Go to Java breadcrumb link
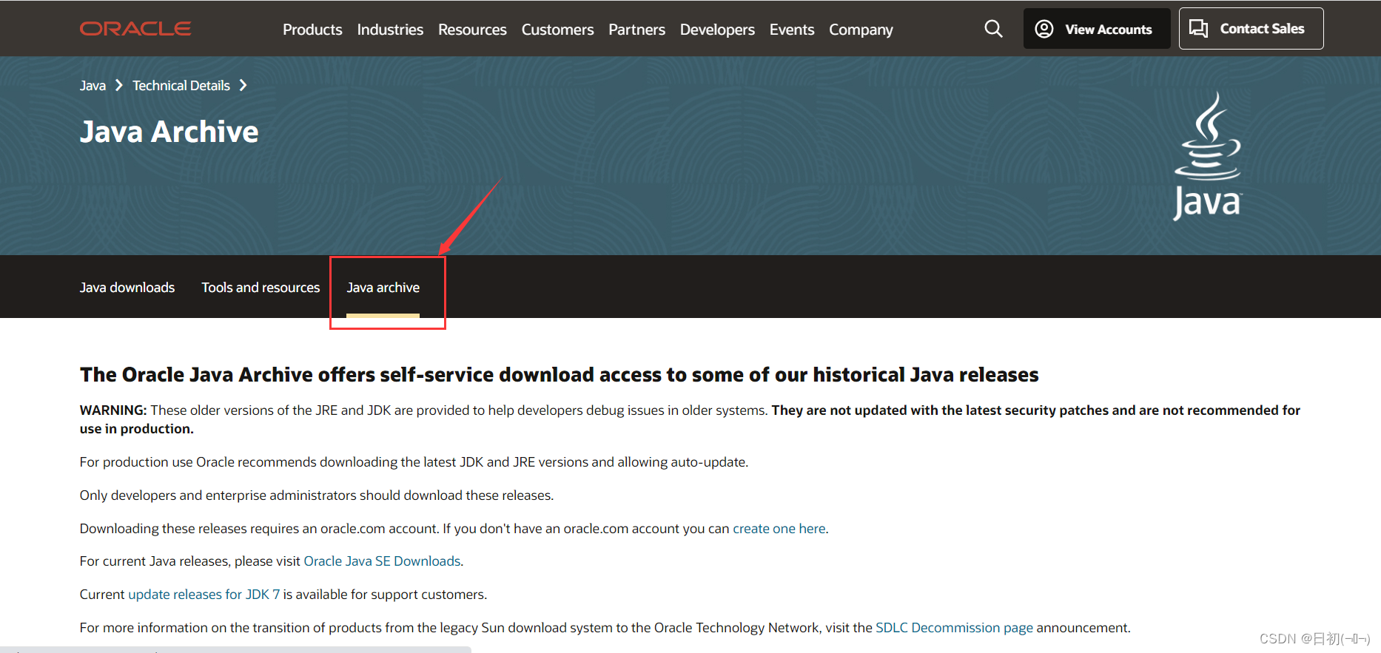Screen dimensions: 1381x653 pos(93,86)
